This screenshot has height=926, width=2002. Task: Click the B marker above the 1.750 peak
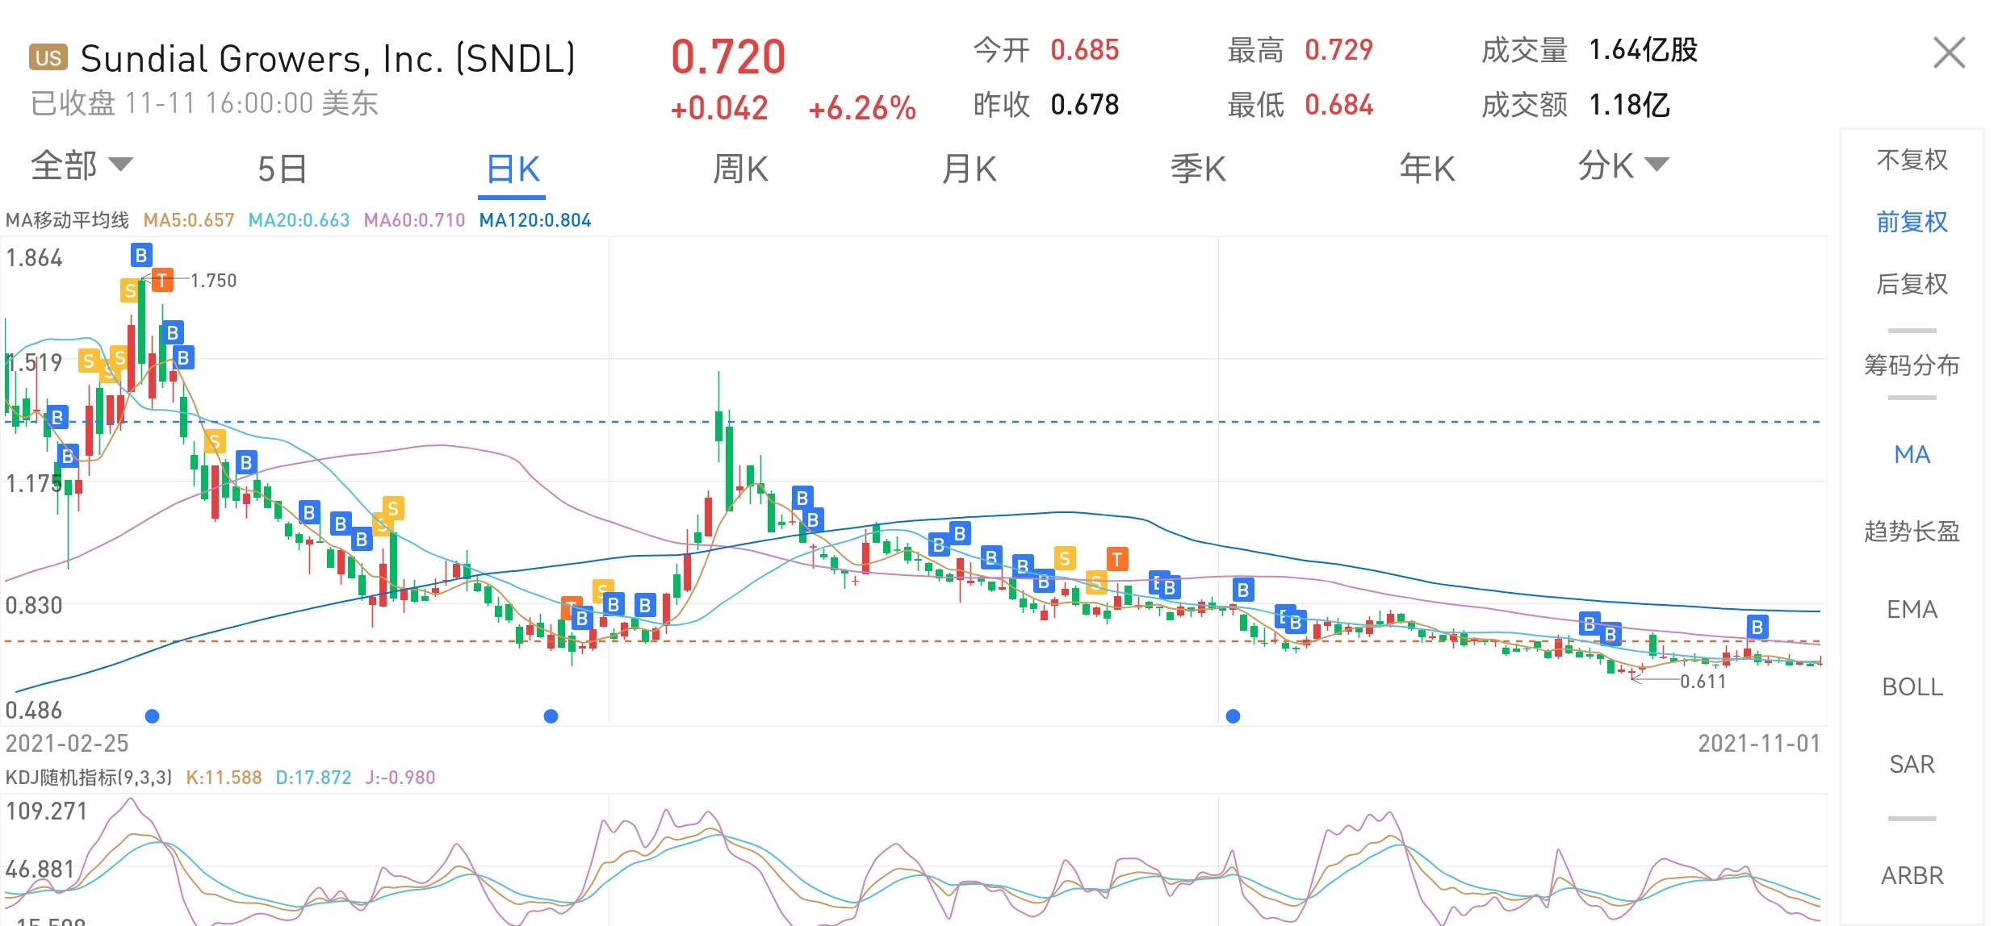click(x=141, y=255)
